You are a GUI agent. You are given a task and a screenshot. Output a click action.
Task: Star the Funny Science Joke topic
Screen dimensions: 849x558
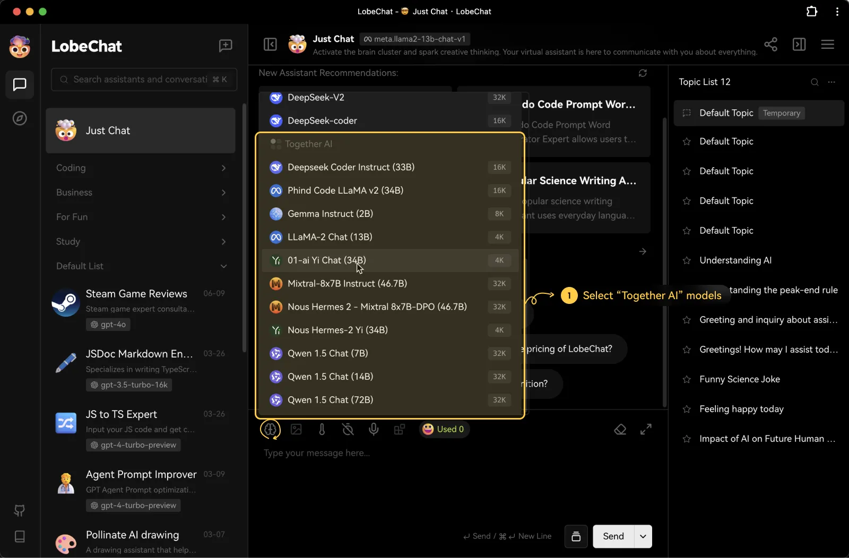[x=687, y=379]
